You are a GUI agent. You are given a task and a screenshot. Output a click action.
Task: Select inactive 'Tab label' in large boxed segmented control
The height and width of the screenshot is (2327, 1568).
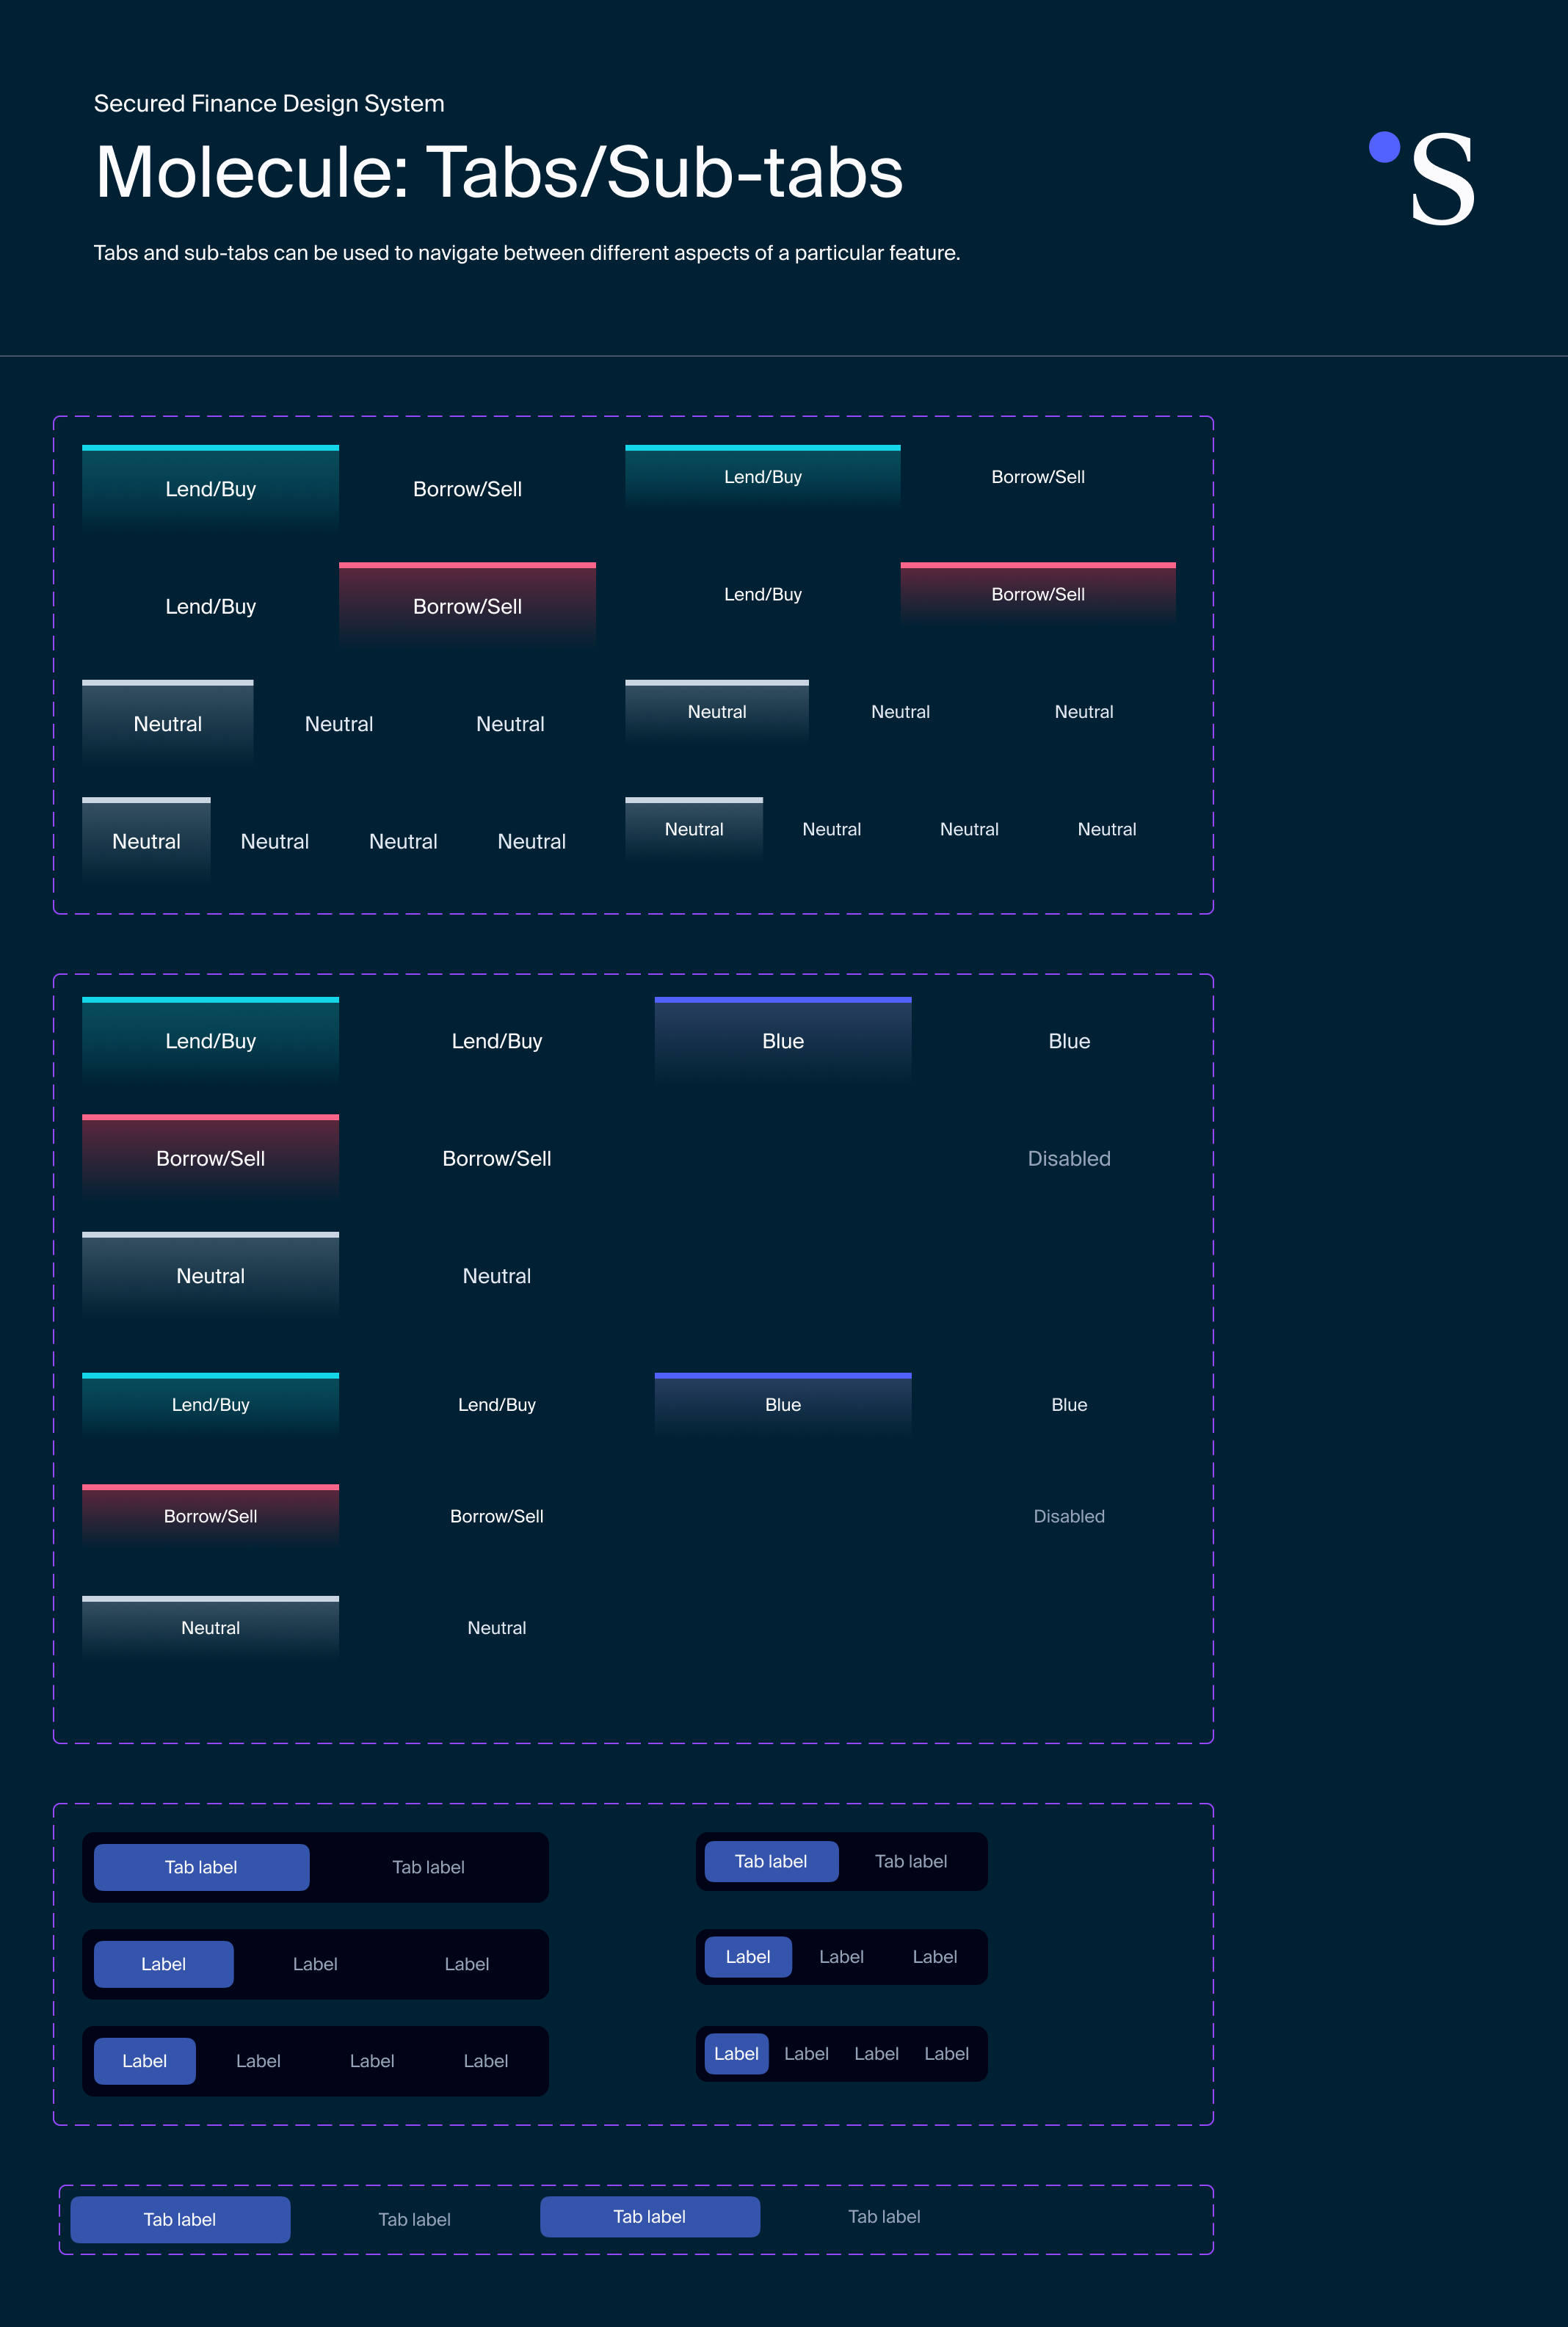pyautogui.click(x=428, y=1867)
